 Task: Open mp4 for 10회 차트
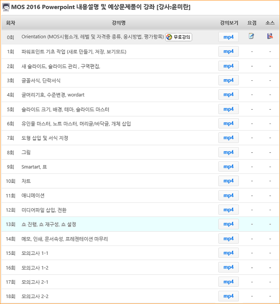[x=228, y=181]
